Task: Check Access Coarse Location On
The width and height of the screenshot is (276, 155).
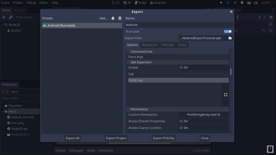Action: [181, 128]
